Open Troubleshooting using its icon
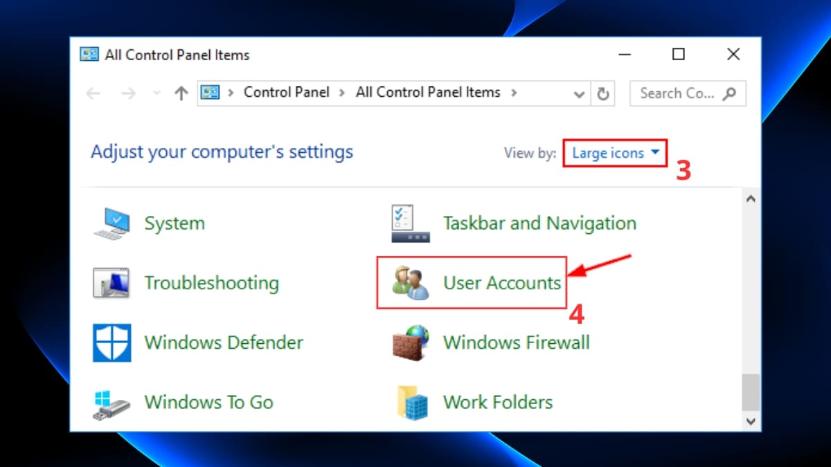The image size is (831, 467). (111, 282)
